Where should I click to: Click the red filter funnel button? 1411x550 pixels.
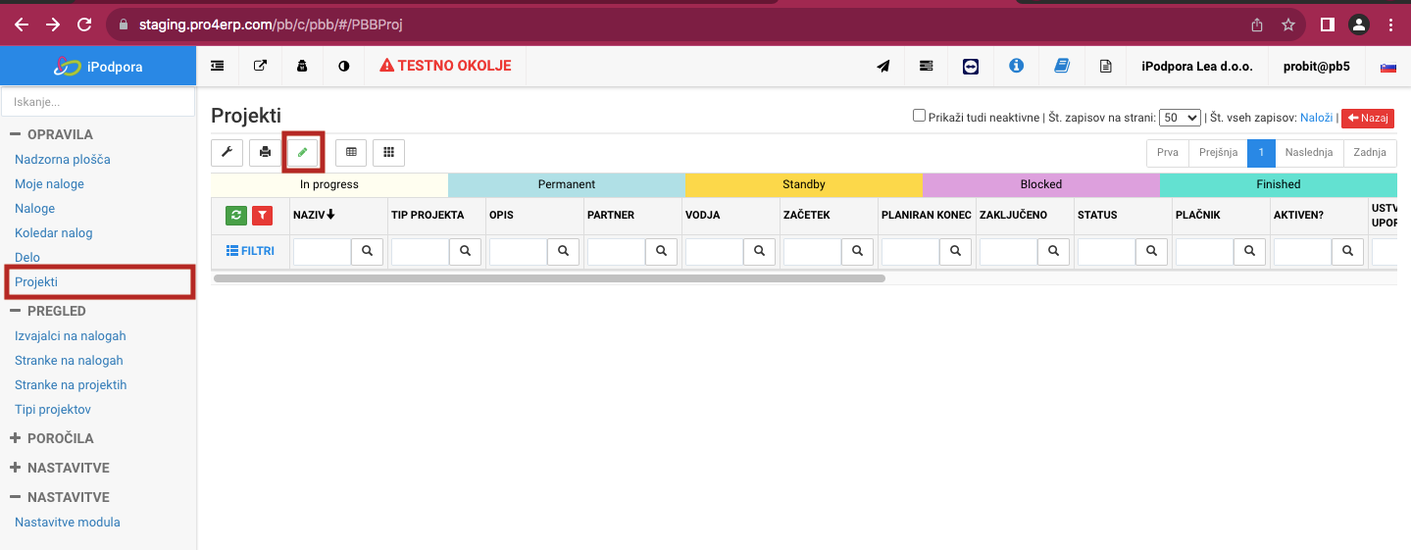[262, 215]
